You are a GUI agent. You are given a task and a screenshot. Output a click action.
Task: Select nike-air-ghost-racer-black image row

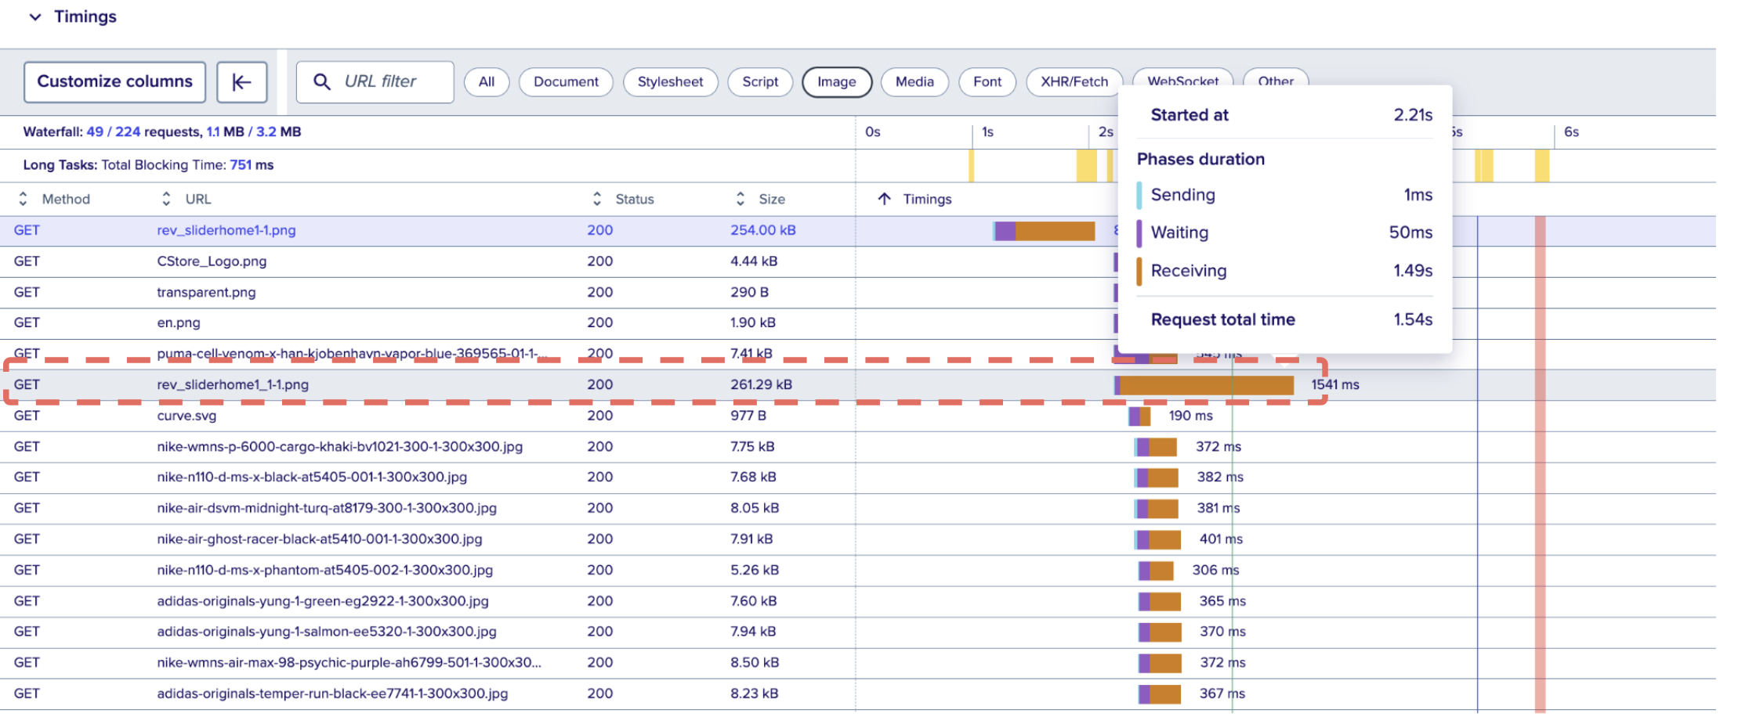click(x=858, y=539)
